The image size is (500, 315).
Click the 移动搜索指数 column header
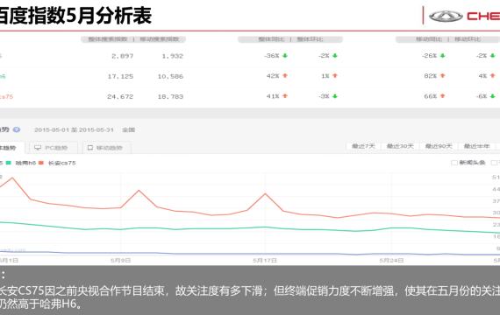[160, 39]
